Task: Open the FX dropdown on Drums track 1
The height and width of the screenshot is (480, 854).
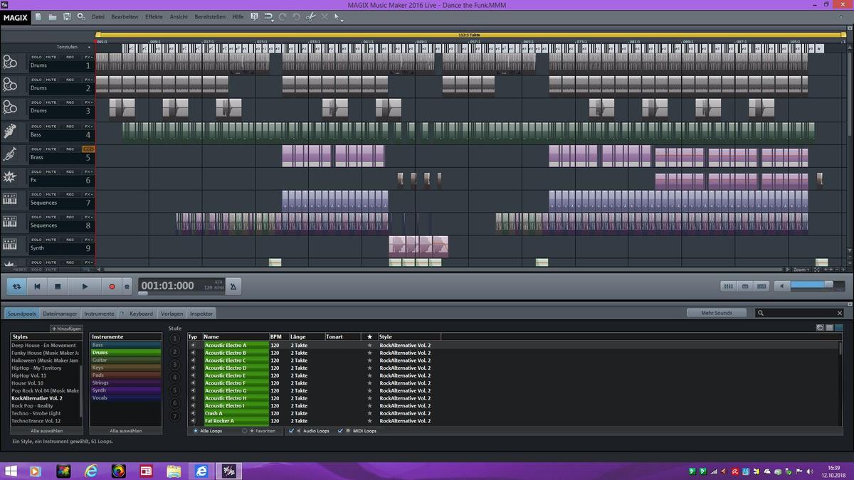Action: point(89,57)
